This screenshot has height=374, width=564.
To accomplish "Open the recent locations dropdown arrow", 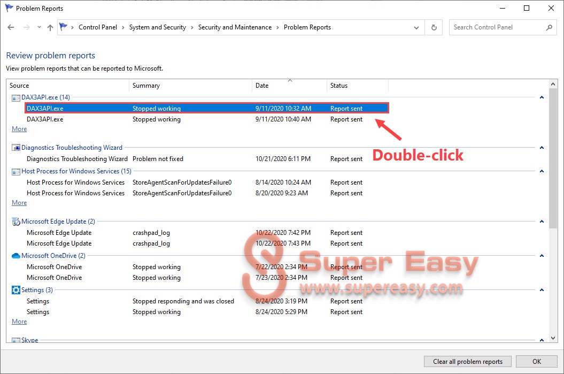I will (39, 27).
